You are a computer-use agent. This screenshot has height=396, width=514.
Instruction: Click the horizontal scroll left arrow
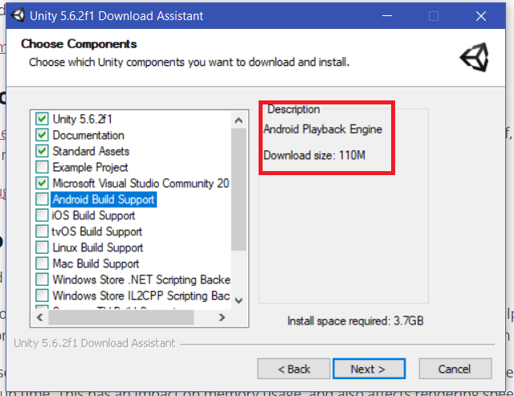[39, 317]
